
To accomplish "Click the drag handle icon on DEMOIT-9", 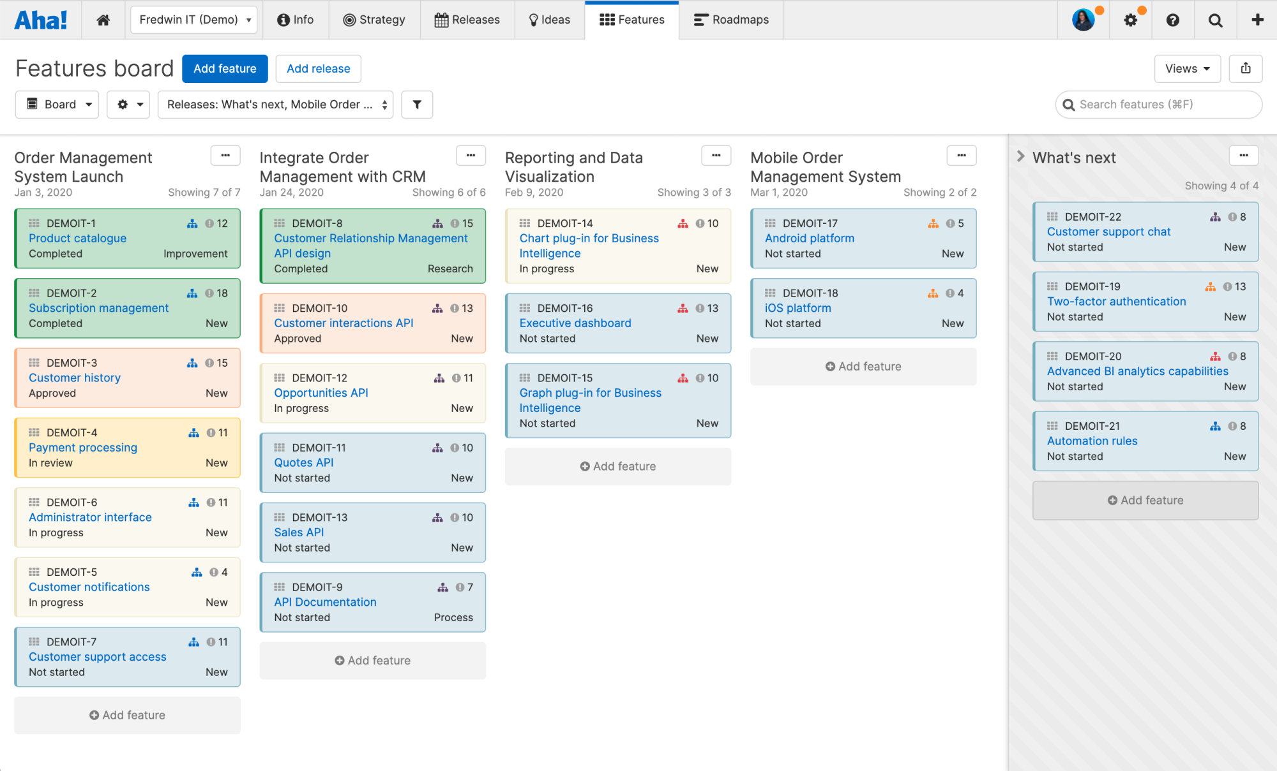I will tap(279, 587).
